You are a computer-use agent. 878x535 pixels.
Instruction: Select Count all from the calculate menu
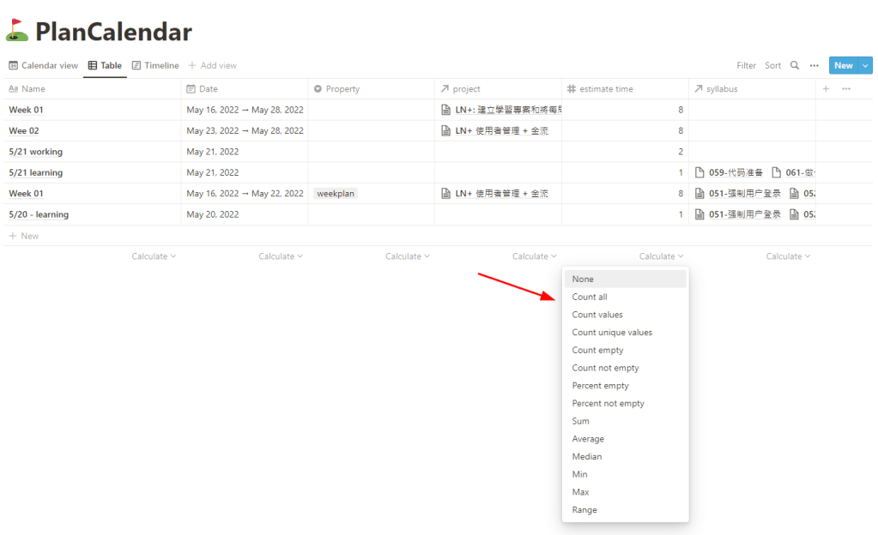[590, 297]
